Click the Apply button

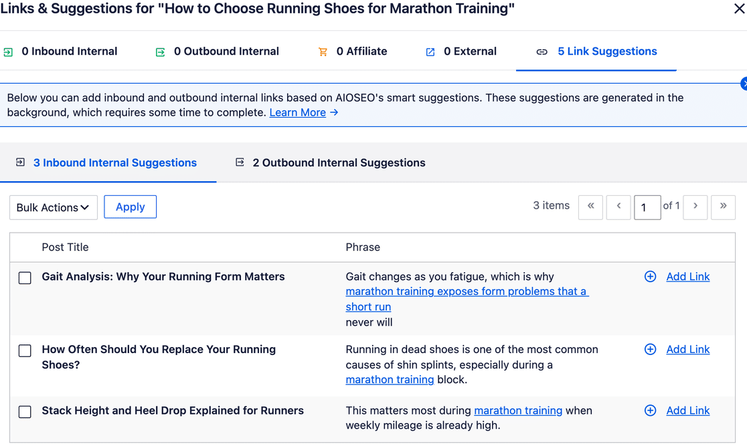click(x=130, y=207)
